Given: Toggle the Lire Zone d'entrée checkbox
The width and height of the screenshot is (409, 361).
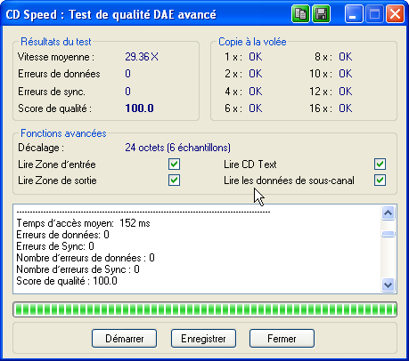Looking at the screenshot, I should coord(174,164).
